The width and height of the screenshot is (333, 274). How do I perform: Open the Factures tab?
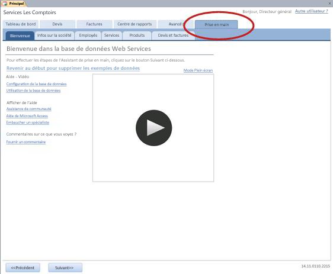[94, 24]
